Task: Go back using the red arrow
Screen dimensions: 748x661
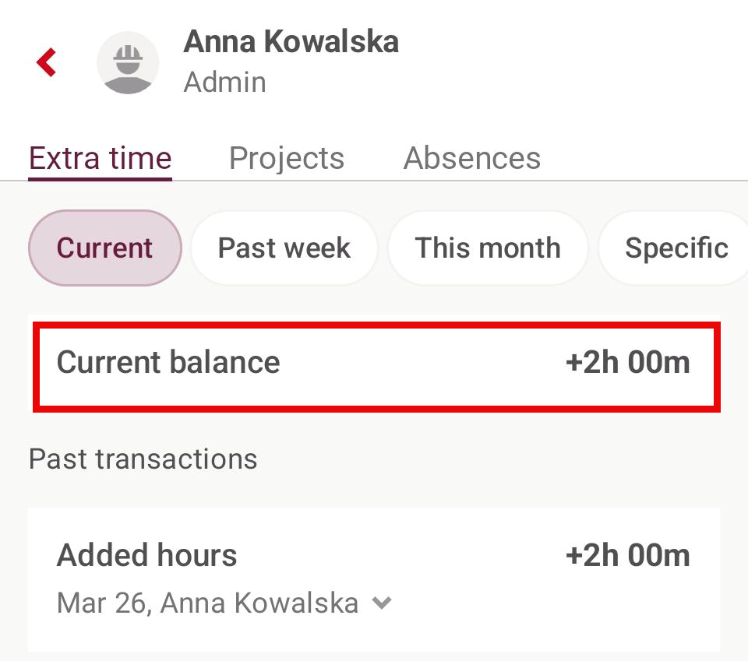Action: click(x=47, y=62)
